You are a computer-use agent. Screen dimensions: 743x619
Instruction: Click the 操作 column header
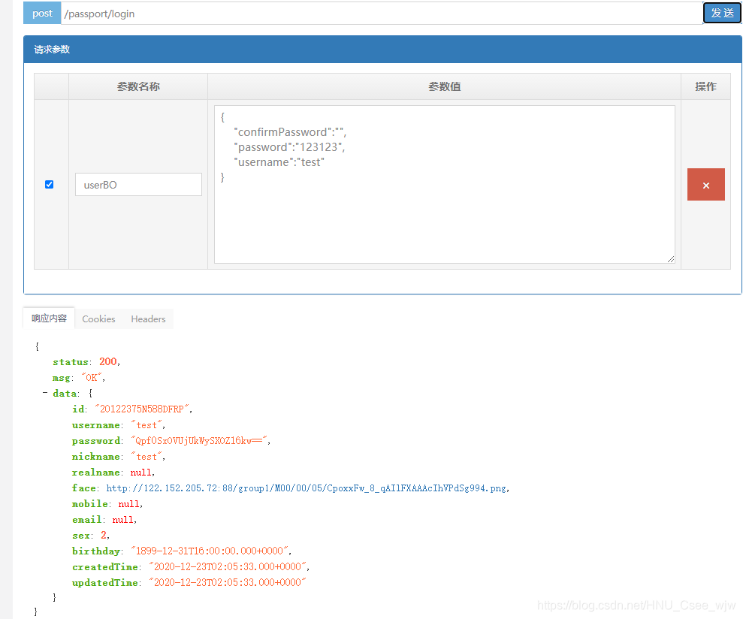705,86
